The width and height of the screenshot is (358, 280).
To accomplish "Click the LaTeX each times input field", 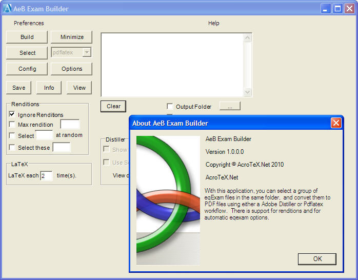I will [46, 176].
